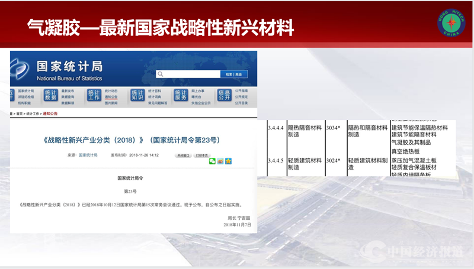
Task: Open the 公开目录 link
Action: (x=241, y=103)
